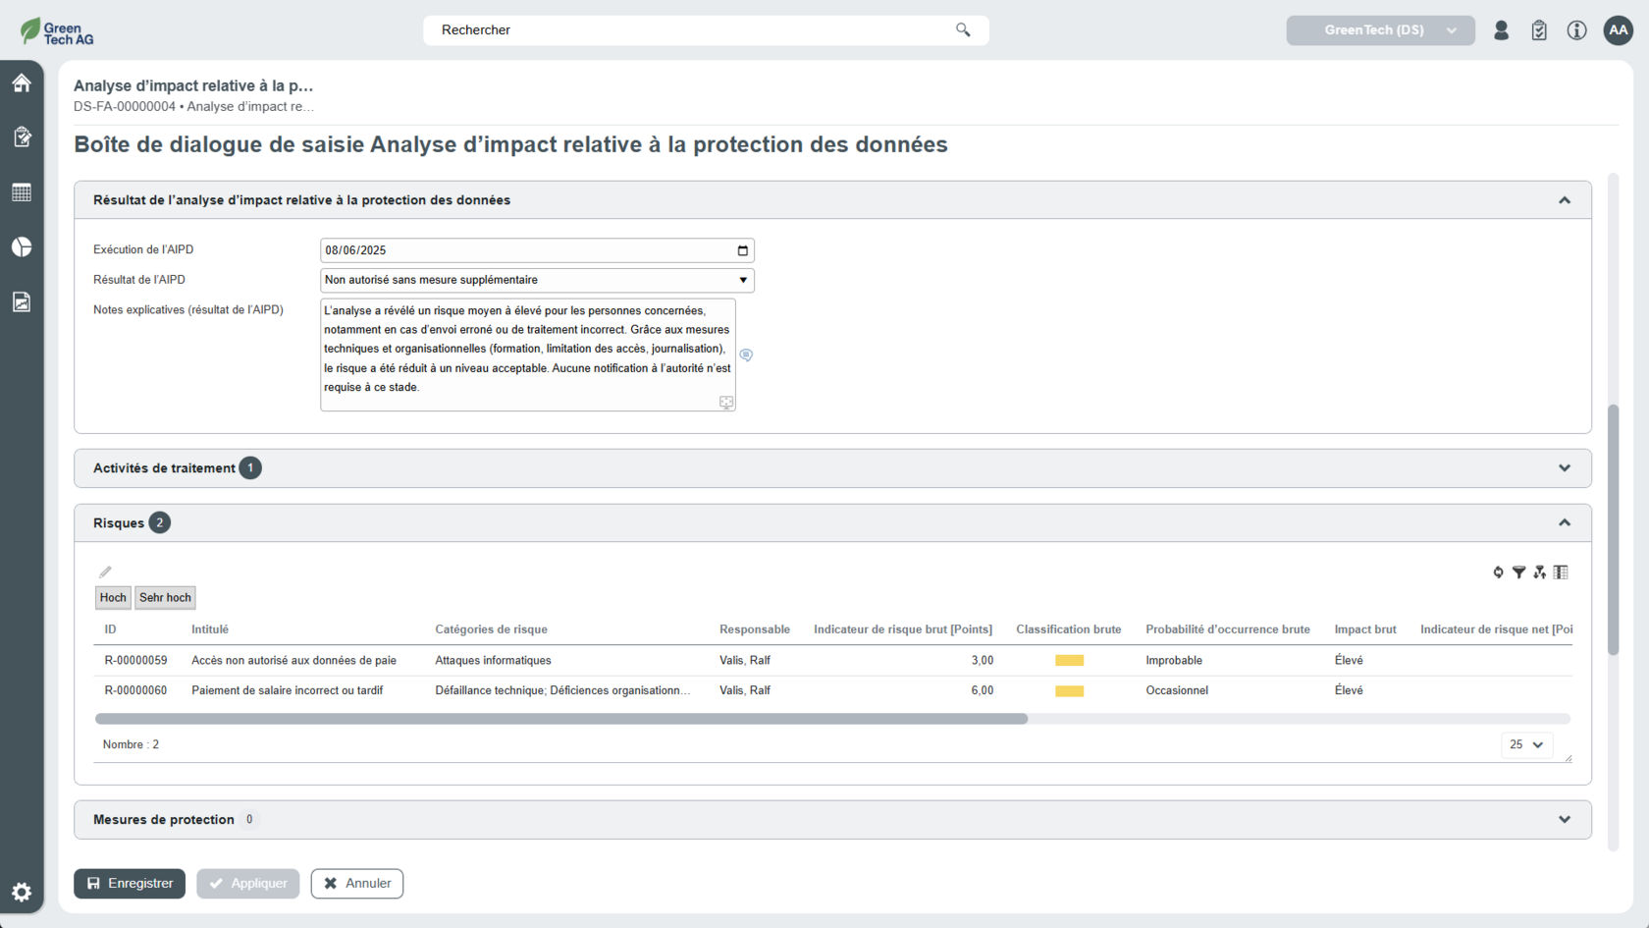Viewport: 1649px width, 928px height.
Task: Open the pie chart dashboard icon
Action: click(22, 246)
